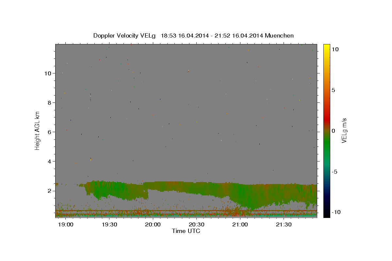Click the 19:30 time tick label

pyautogui.click(x=109, y=225)
